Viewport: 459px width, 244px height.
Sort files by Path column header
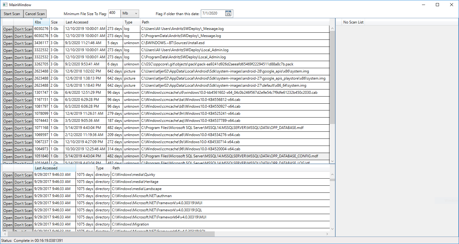click(x=235, y=22)
